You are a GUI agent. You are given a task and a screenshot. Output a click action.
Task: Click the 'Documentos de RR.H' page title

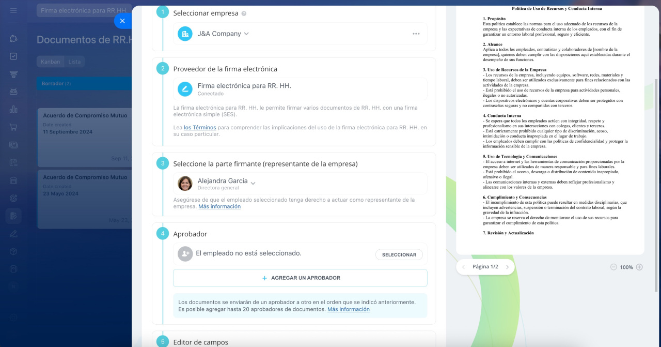pyautogui.click(x=84, y=40)
